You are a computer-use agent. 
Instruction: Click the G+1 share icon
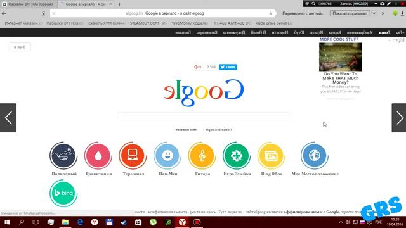point(198,67)
